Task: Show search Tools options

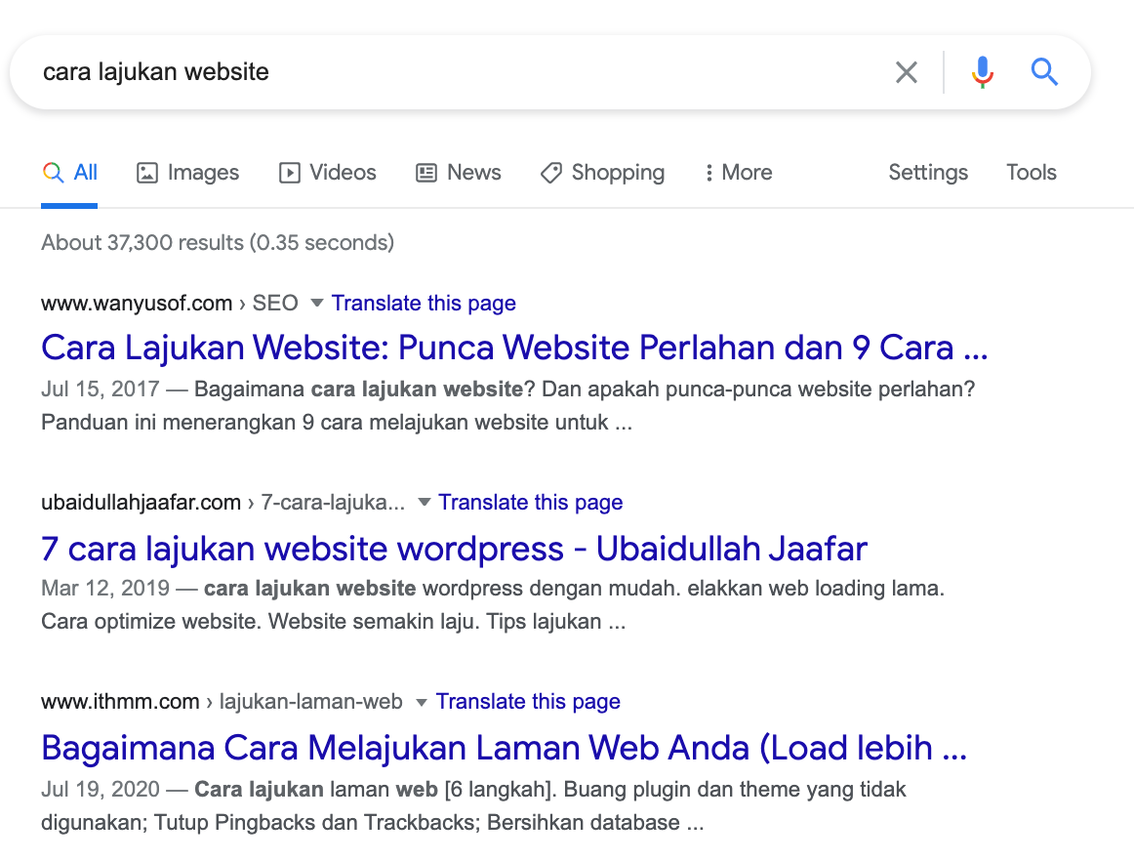Action: (x=1031, y=173)
